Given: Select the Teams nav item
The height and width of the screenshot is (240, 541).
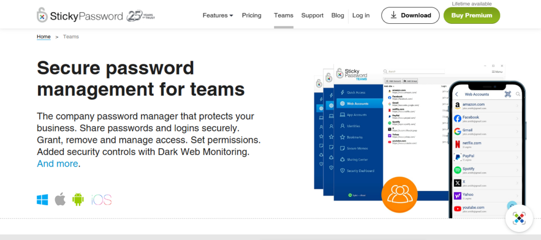Looking at the screenshot, I should click(x=284, y=15).
